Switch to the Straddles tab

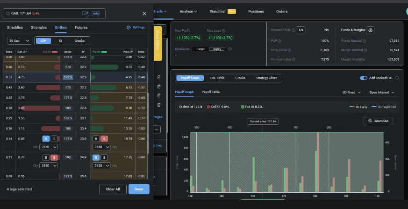point(15,27)
